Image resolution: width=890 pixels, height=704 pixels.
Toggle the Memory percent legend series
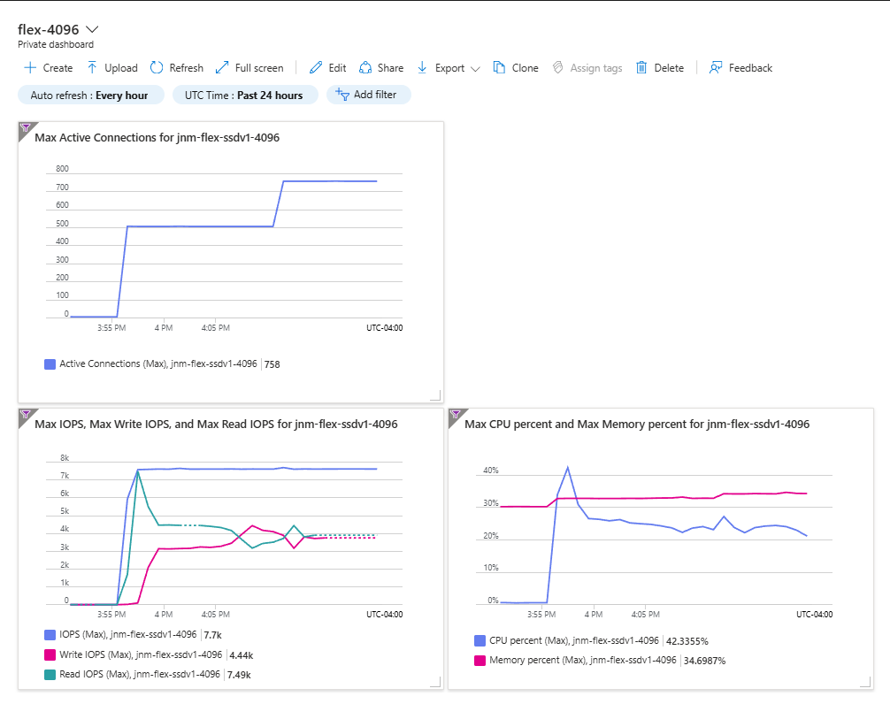(576, 661)
